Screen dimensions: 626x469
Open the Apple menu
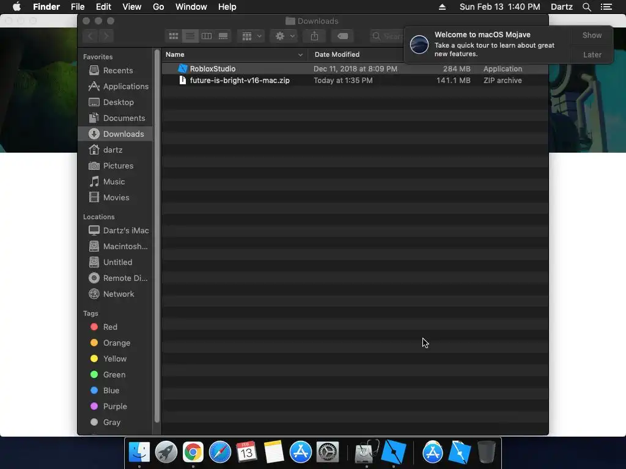[x=17, y=7]
